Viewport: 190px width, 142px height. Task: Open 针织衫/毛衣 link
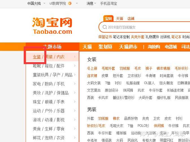coord(96,126)
